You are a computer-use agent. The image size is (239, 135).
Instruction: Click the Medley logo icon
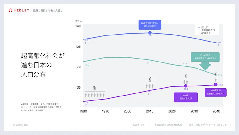click(x=11, y=10)
